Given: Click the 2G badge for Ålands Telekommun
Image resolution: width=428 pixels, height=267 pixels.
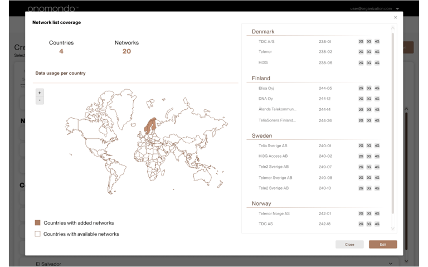Looking at the screenshot, I should 361,109.
